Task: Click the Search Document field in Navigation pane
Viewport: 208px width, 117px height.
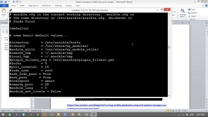Action: [4, 27]
